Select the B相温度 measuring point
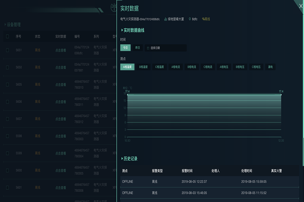304x202 pixels. [x=143, y=67]
